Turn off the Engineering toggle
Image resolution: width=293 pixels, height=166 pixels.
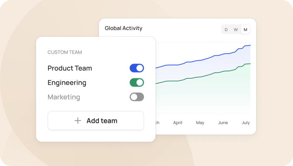(x=137, y=82)
